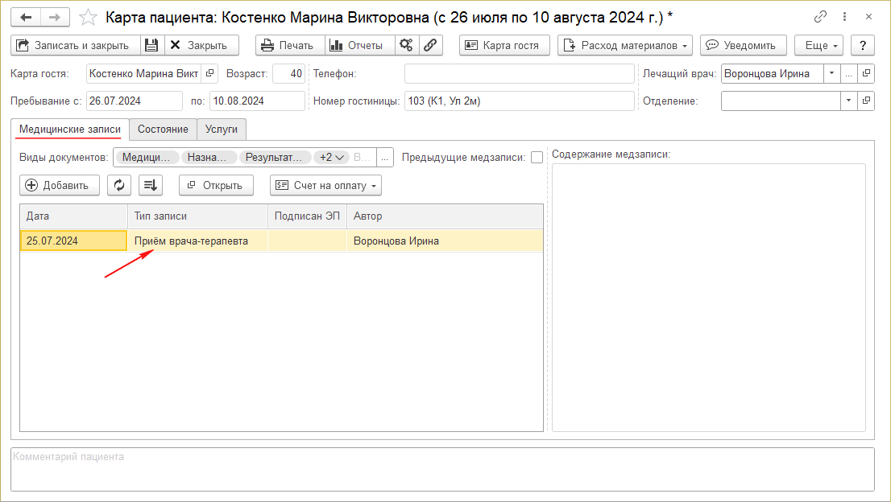
Task: Select the Приём врача-терапевта record row
Action: [x=191, y=241]
